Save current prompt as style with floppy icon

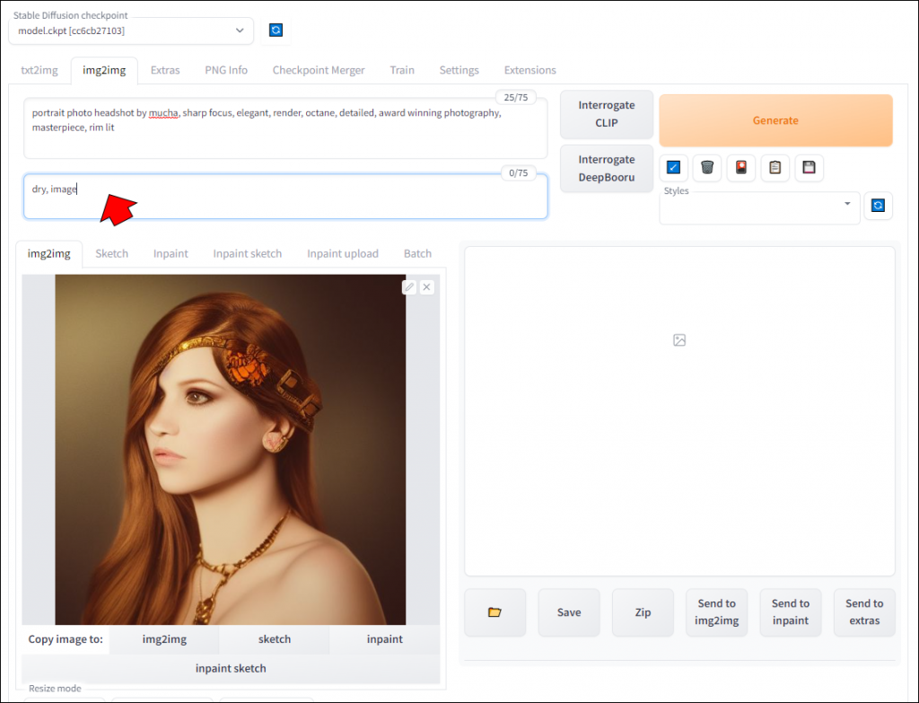[x=809, y=168]
